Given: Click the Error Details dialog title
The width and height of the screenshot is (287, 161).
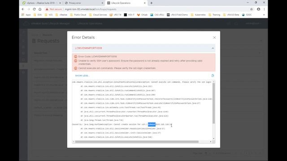Looking at the screenshot, I should [83, 38].
